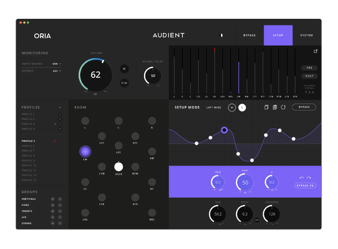Click the round button beside Profile 1
Viewport: 338px width, 249px height.
[60, 114]
